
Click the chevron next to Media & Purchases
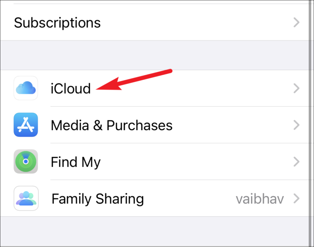(x=296, y=125)
